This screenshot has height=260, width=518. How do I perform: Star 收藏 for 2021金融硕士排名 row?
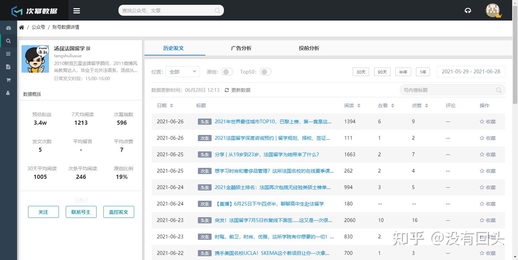(x=488, y=187)
